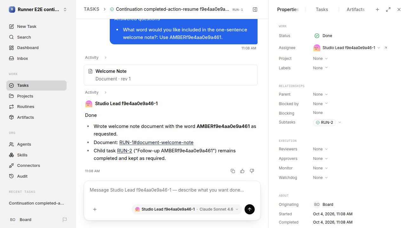Click TASKS breadcrumb link
406x228 pixels.
pyautogui.click(x=91, y=9)
